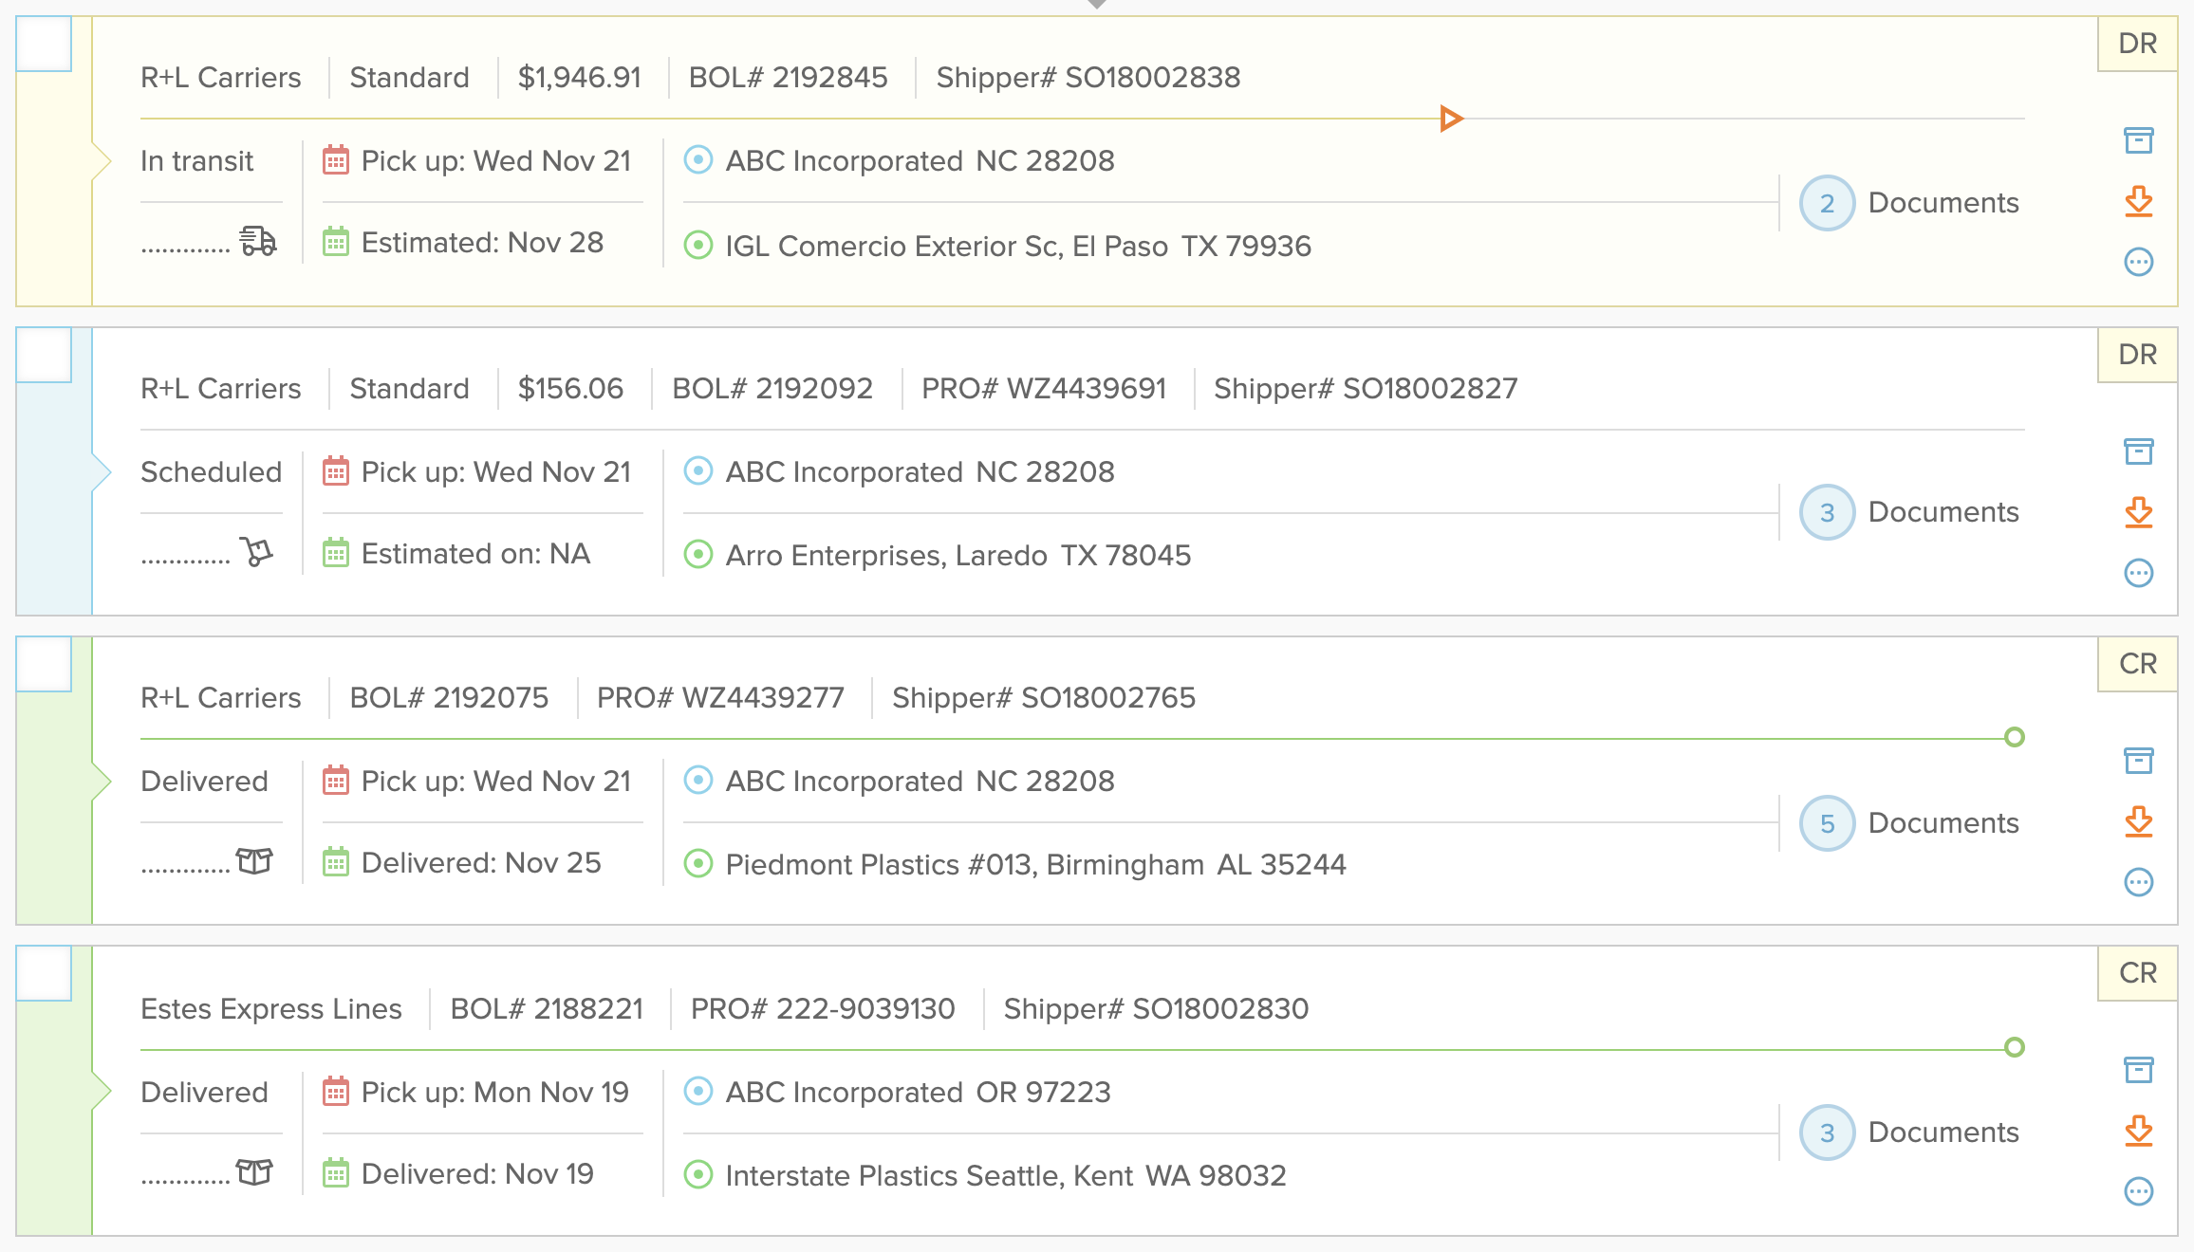
Task: Open more options for Estes shipment
Action: [x=2138, y=1191]
